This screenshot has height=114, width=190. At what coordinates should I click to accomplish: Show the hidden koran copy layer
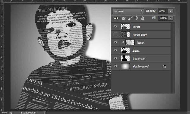click(x=115, y=34)
